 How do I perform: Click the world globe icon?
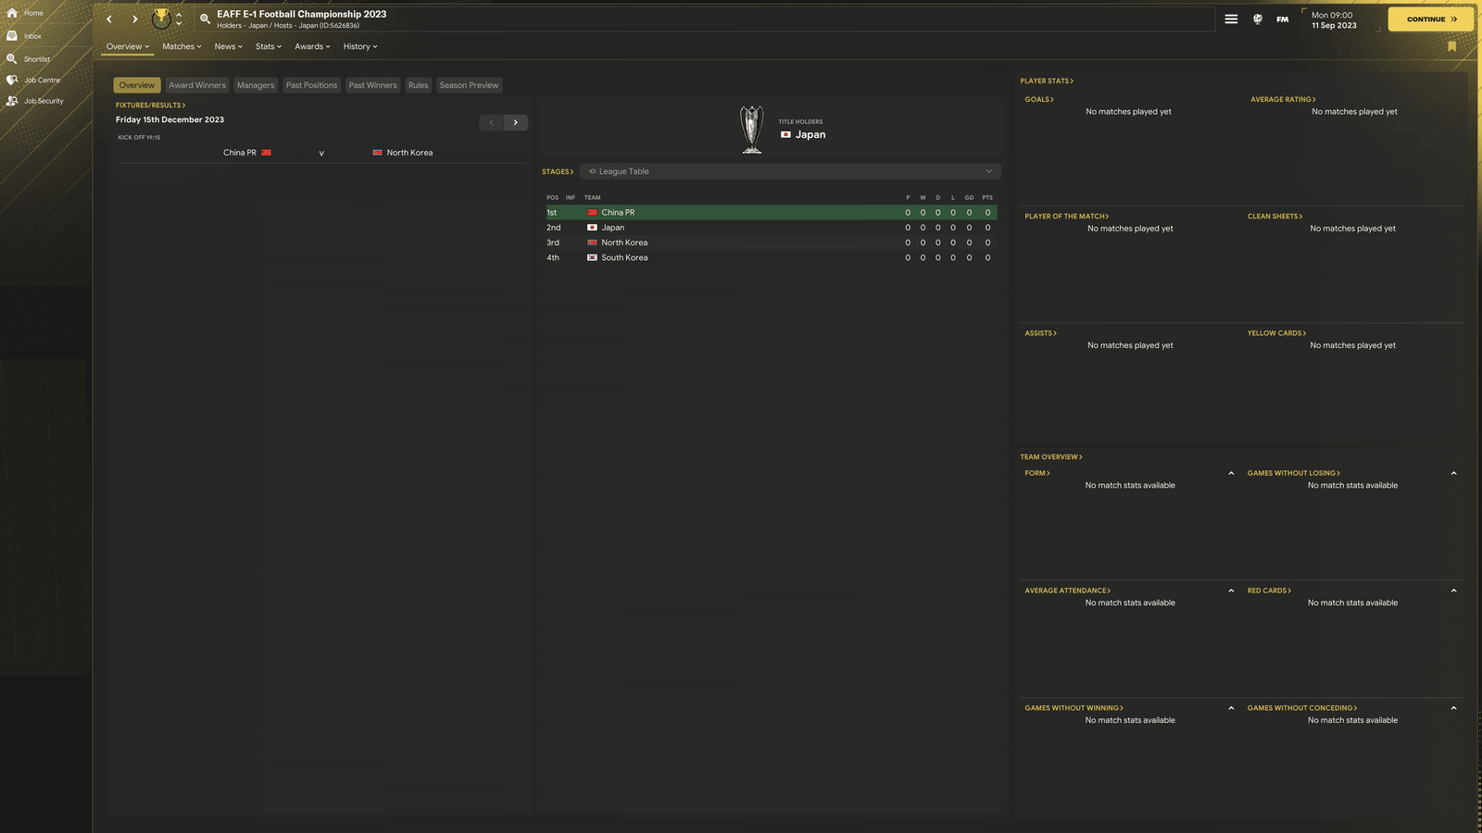coord(1257,19)
